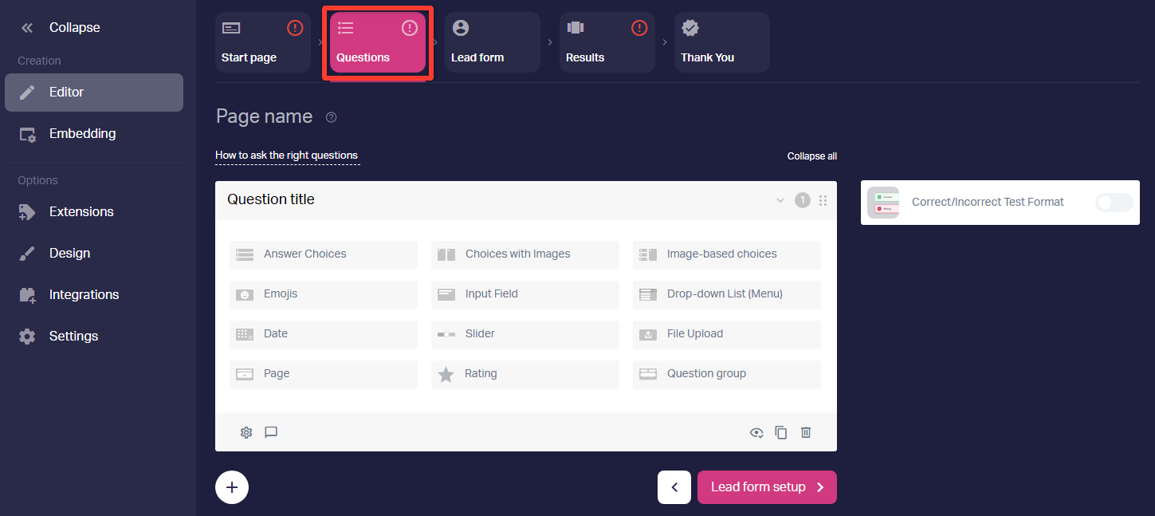Screen dimensions: 1155x516
Task: Duplicate the question with copy icon
Action: [x=781, y=432]
